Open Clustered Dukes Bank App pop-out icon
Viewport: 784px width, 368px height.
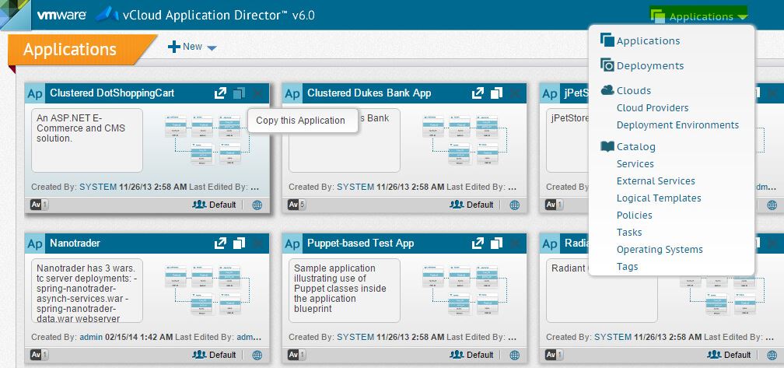tap(478, 93)
